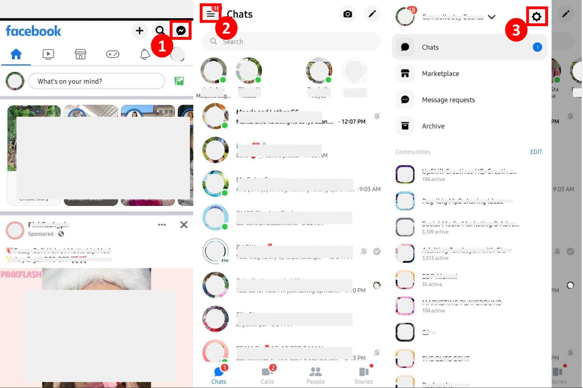Click EDIT link next to Communities
Screen dimensions: 583x388
pos(537,152)
